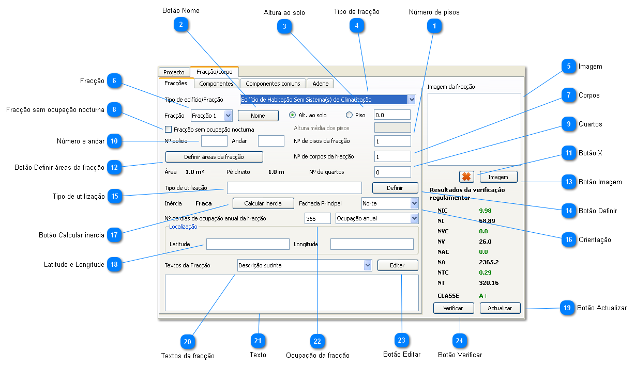Viewport: 635px width, 368px height.
Task: Switch to the Projecto tab
Action: pos(174,72)
